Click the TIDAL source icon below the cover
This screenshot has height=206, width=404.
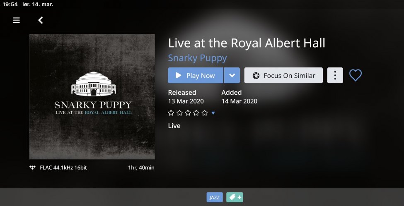click(x=32, y=168)
